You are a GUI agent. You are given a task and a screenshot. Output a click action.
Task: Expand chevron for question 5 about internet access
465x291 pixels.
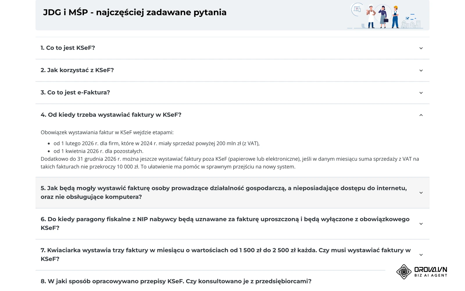(x=421, y=193)
